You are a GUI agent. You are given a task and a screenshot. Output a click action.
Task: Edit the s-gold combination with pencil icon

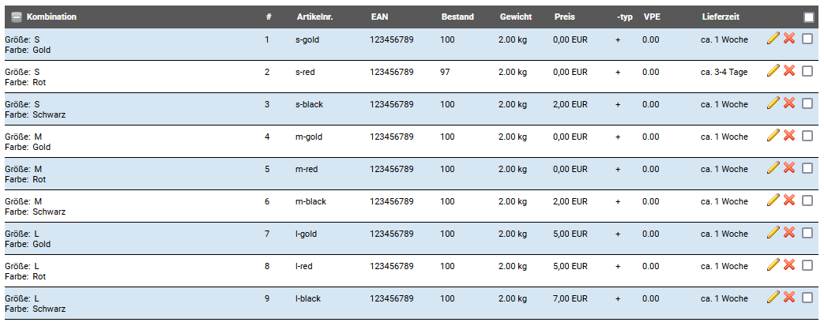click(773, 39)
